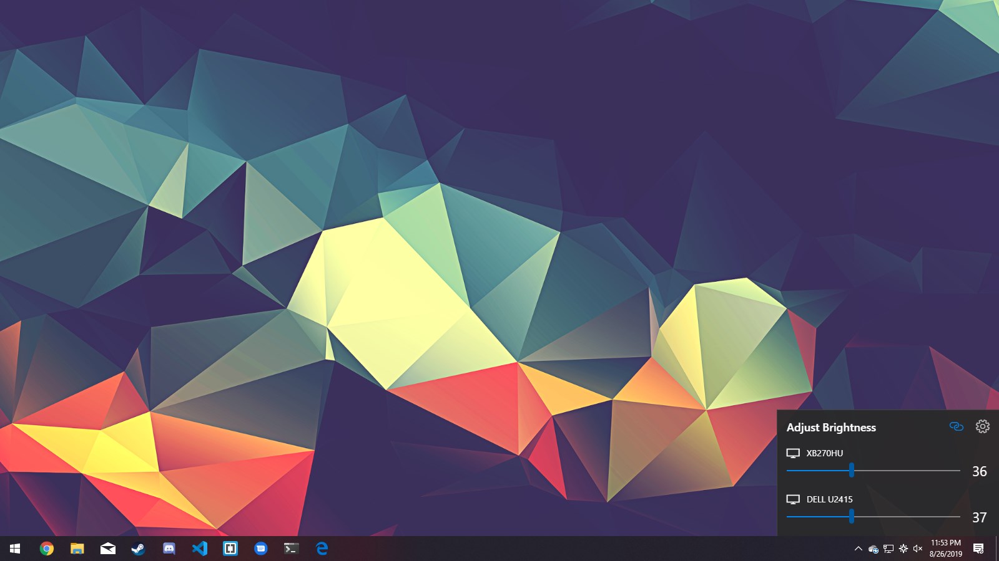
Task: Expand hidden system tray icons
Action: pyautogui.click(x=859, y=549)
